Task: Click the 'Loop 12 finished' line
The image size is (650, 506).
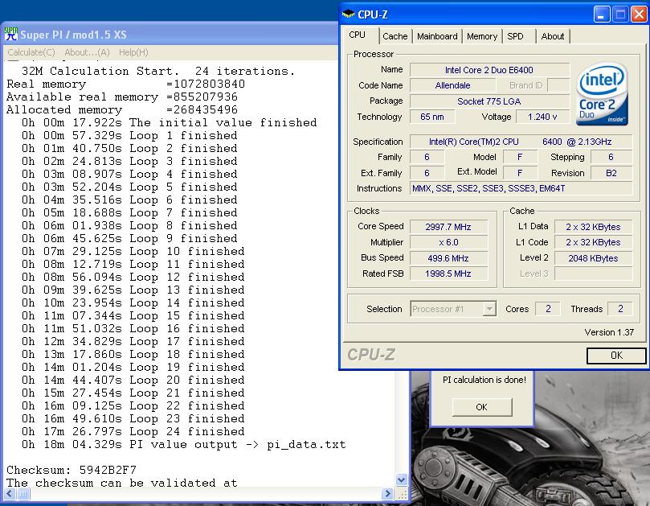Action: tap(133, 277)
